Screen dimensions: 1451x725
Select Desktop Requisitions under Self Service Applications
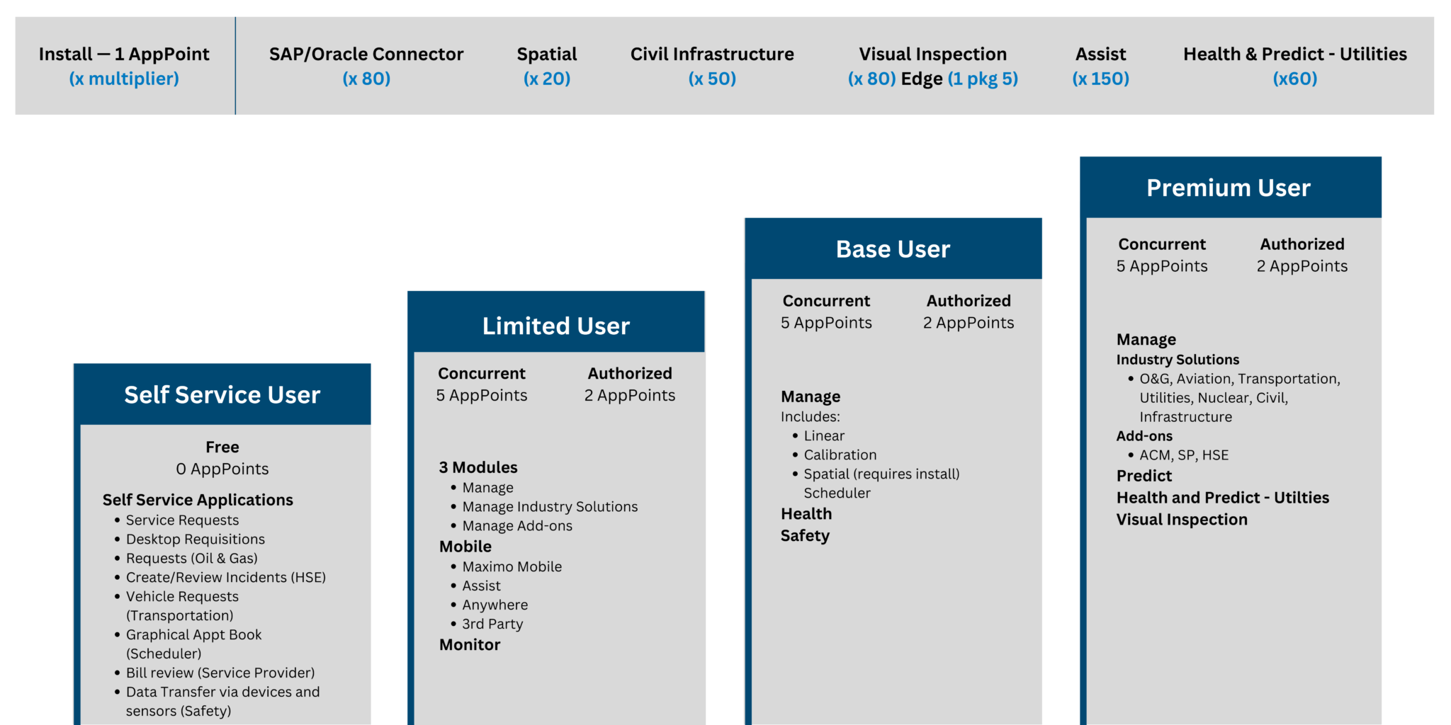pos(195,539)
